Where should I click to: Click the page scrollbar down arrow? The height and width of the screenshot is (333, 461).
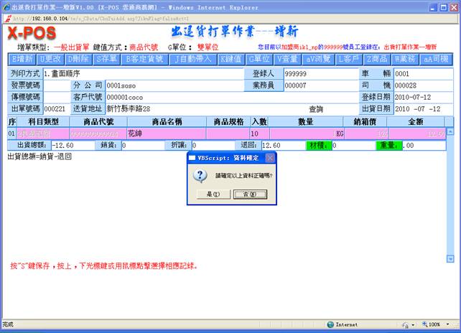(450, 258)
